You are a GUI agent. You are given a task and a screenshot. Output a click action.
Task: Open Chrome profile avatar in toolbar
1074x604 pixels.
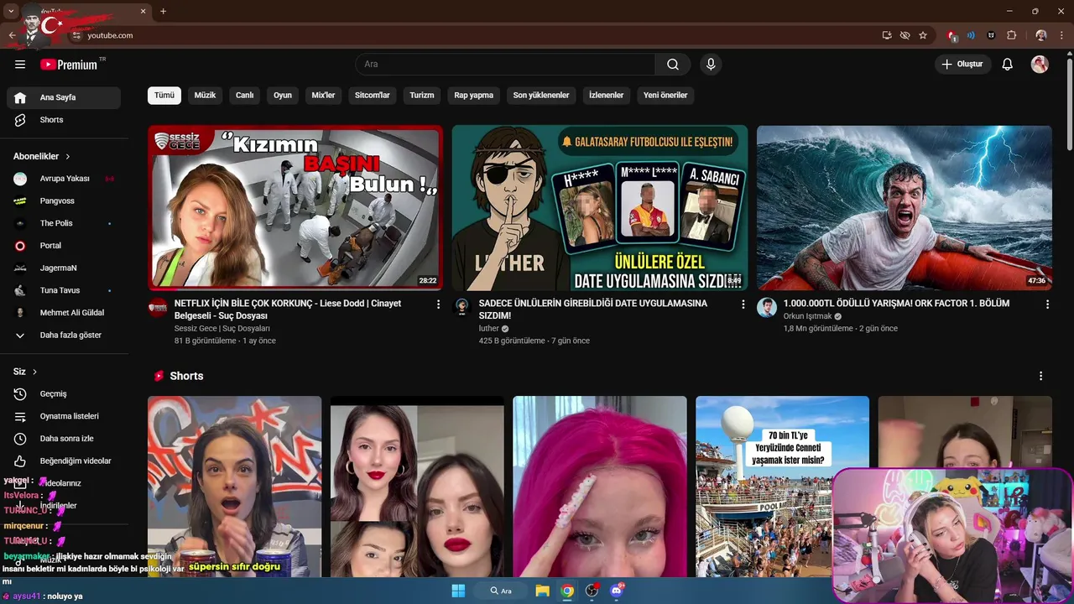click(1041, 35)
